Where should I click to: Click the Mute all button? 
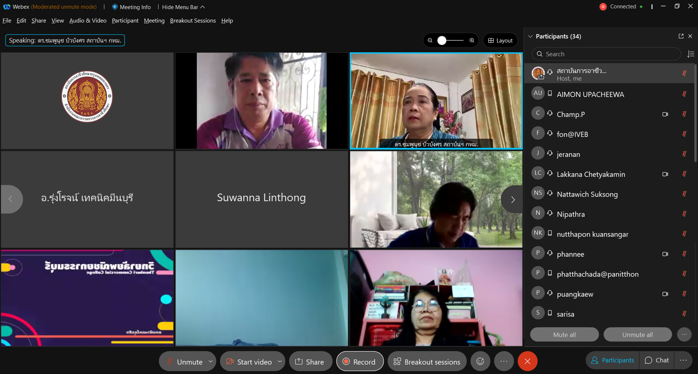coord(564,334)
